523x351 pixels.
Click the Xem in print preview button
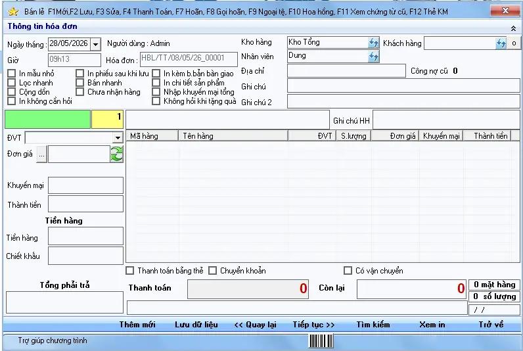pyautogui.click(x=432, y=325)
